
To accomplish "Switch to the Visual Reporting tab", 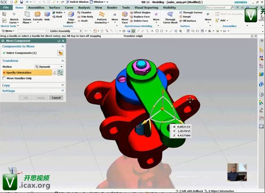I will (x=146, y=8).
